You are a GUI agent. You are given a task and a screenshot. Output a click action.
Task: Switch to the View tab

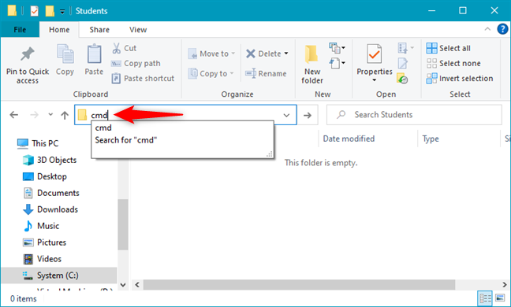coord(138,30)
